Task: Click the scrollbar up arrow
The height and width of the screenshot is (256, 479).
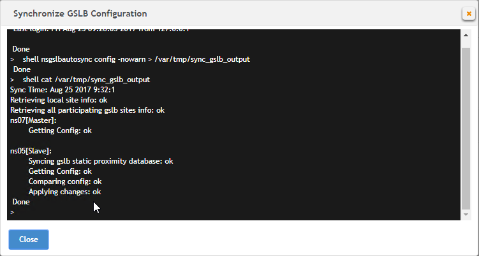Action: [466, 36]
